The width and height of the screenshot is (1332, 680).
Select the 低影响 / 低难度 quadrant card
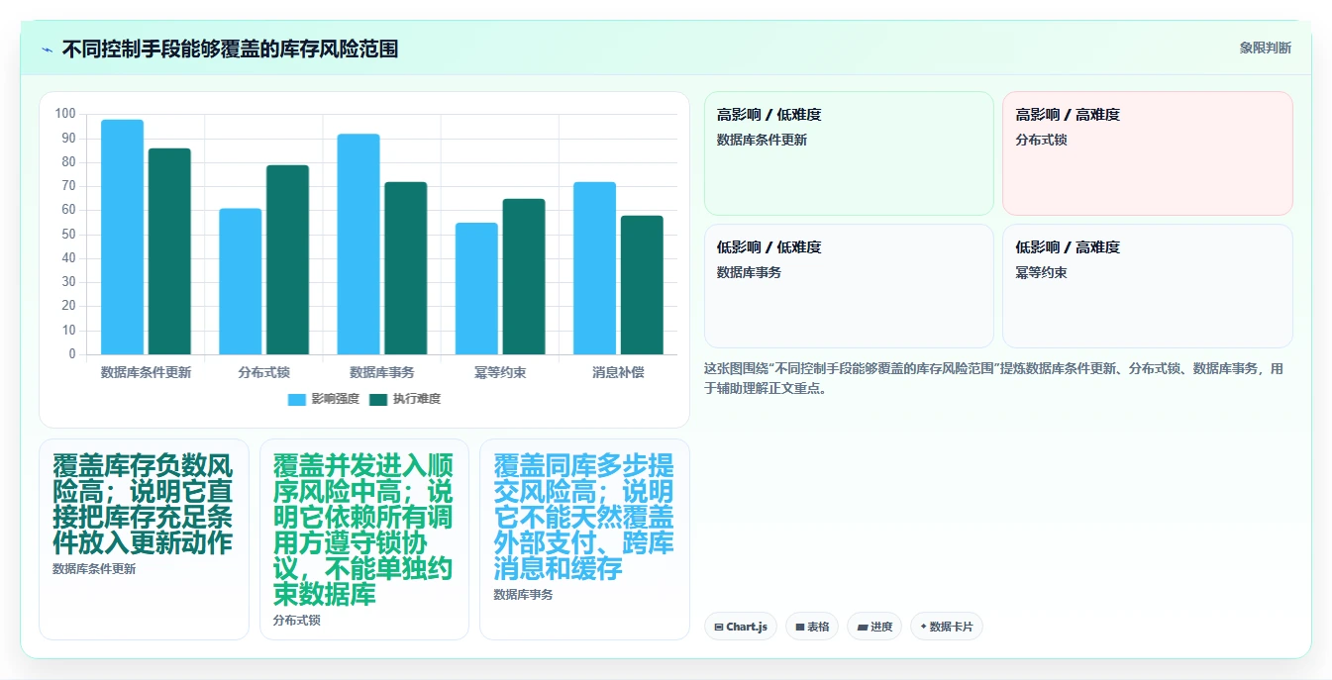point(849,286)
